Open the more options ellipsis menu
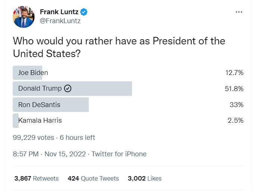 239,12
